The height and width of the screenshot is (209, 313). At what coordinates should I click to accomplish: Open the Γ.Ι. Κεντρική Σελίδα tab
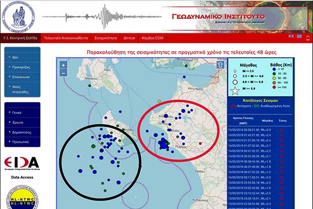(21, 38)
